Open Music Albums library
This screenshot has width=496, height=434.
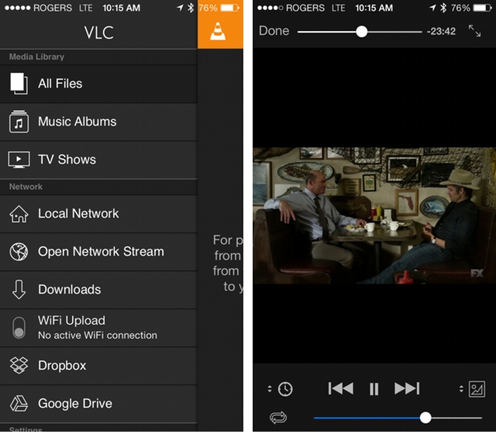pyautogui.click(x=77, y=122)
